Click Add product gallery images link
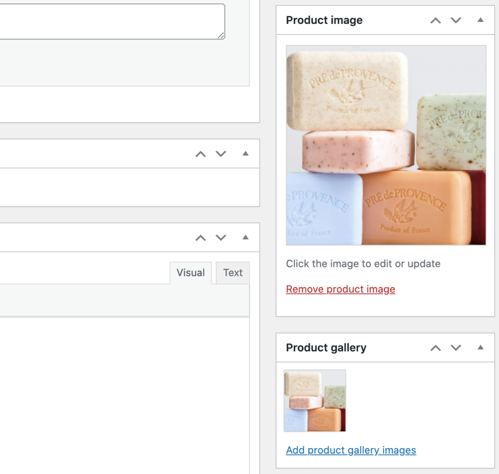This screenshot has width=499, height=474. click(x=351, y=450)
